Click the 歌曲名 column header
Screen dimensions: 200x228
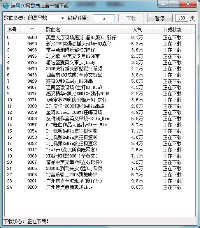click(x=82, y=30)
